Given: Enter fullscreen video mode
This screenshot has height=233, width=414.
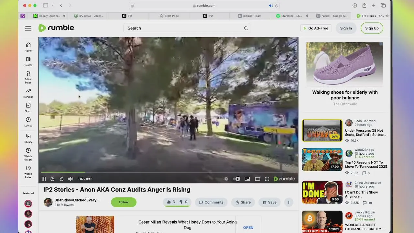Looking at the screenshot, I should pos(267,179).
